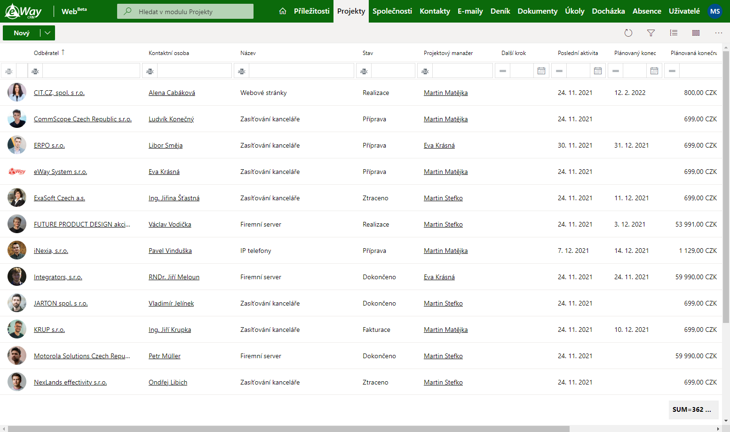Image resolution: width=730 pixels, height=432 pixels.
Task: Sort by the Poslední aktivita column header
Action: click(x=578, y=53)
